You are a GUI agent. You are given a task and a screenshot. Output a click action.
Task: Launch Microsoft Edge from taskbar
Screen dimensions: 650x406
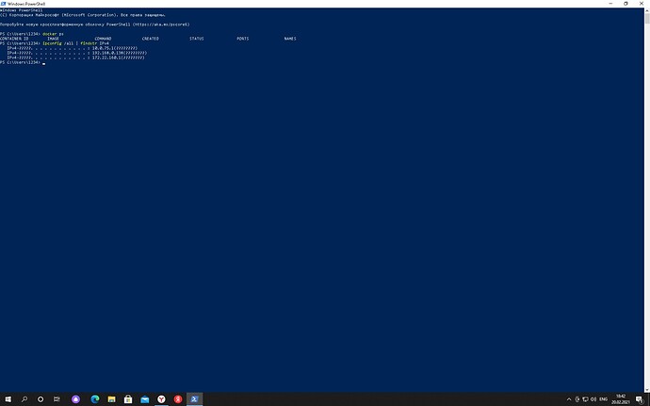(95, 399)
